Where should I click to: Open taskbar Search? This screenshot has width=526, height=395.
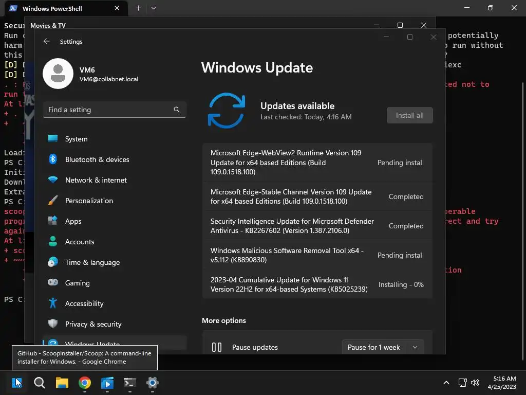coord(39,383)
